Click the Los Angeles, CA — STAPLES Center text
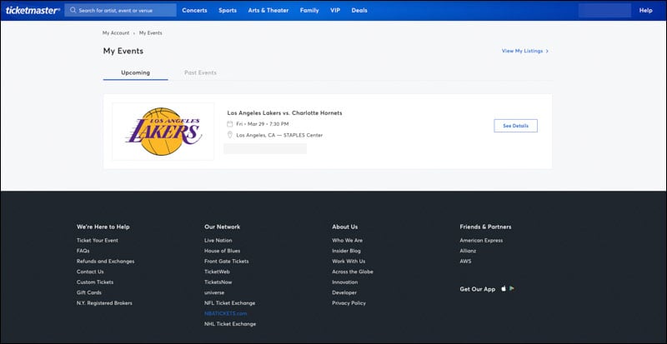 coord(279,135)
